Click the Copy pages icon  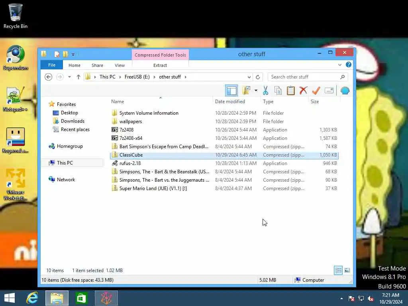coord(278,90)
